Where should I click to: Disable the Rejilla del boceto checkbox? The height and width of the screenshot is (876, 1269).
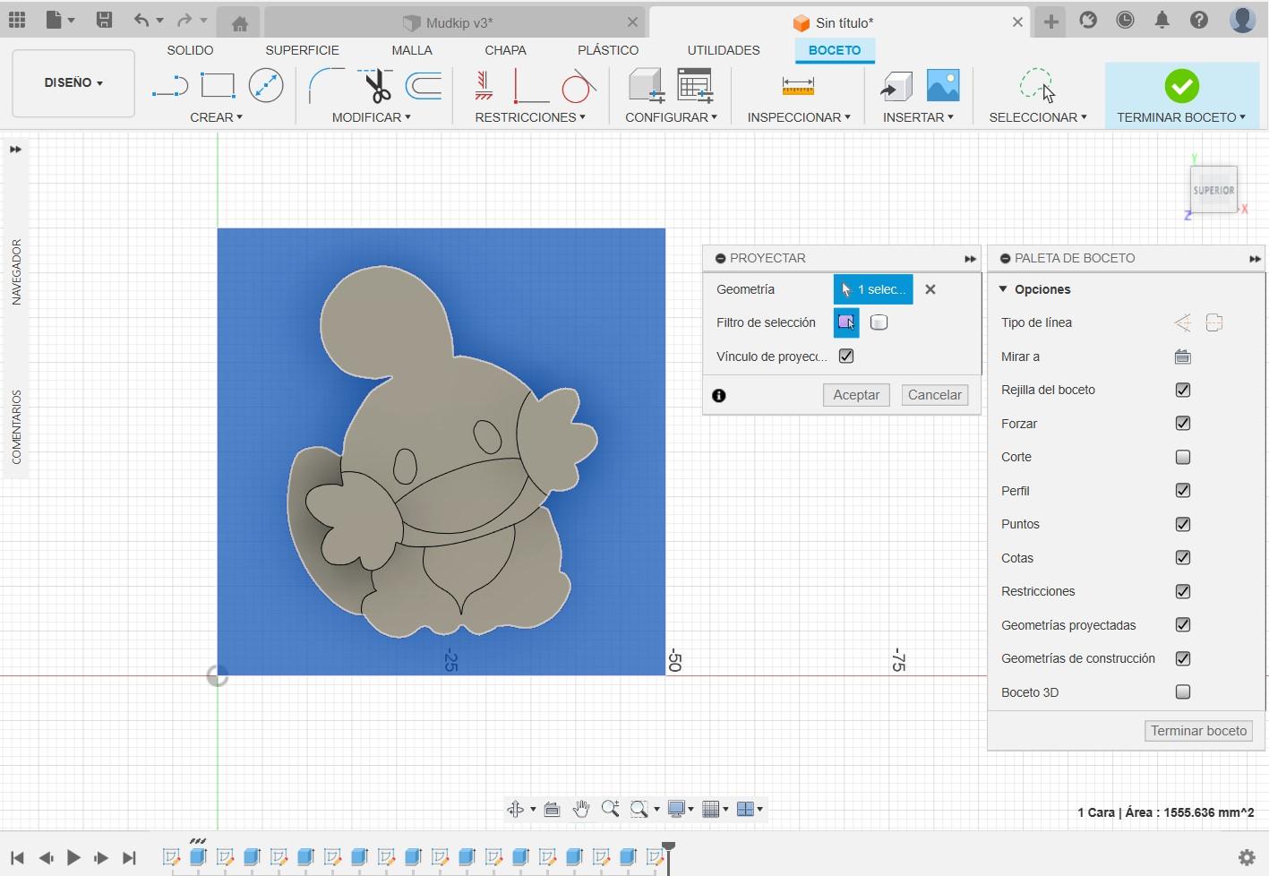pyautogui.click(x=1182, y=390)
